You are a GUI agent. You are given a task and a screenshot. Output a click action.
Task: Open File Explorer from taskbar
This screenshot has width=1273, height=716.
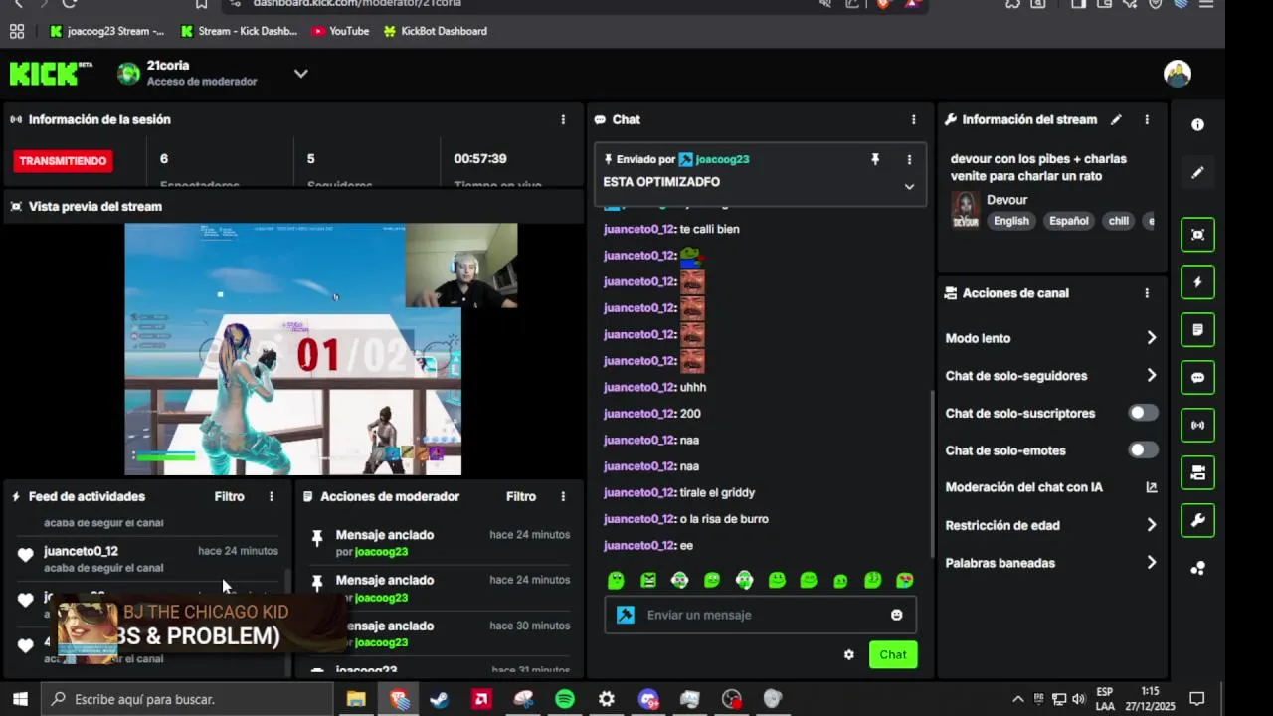click(356, 699)
